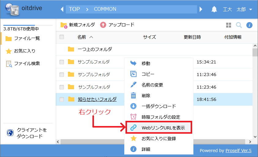Viewport: 258px width, 157px height.
Task: Click the upload arrow icon (アップロード)
Action: tap(103, 25)
